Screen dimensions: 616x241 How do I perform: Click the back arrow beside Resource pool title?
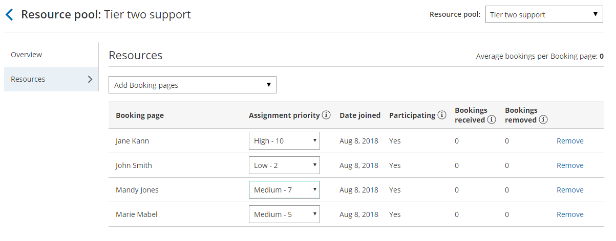9,15
